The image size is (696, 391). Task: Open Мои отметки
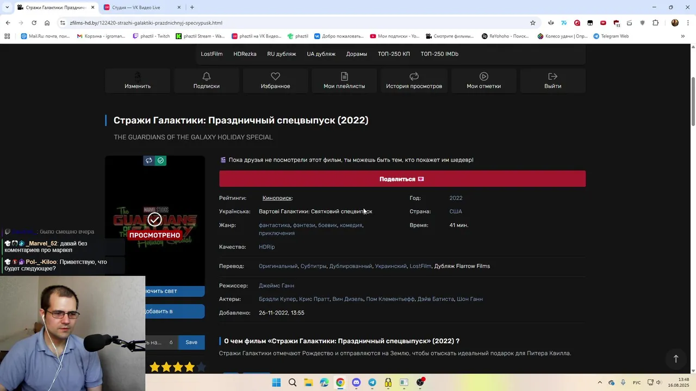(483, 80)
